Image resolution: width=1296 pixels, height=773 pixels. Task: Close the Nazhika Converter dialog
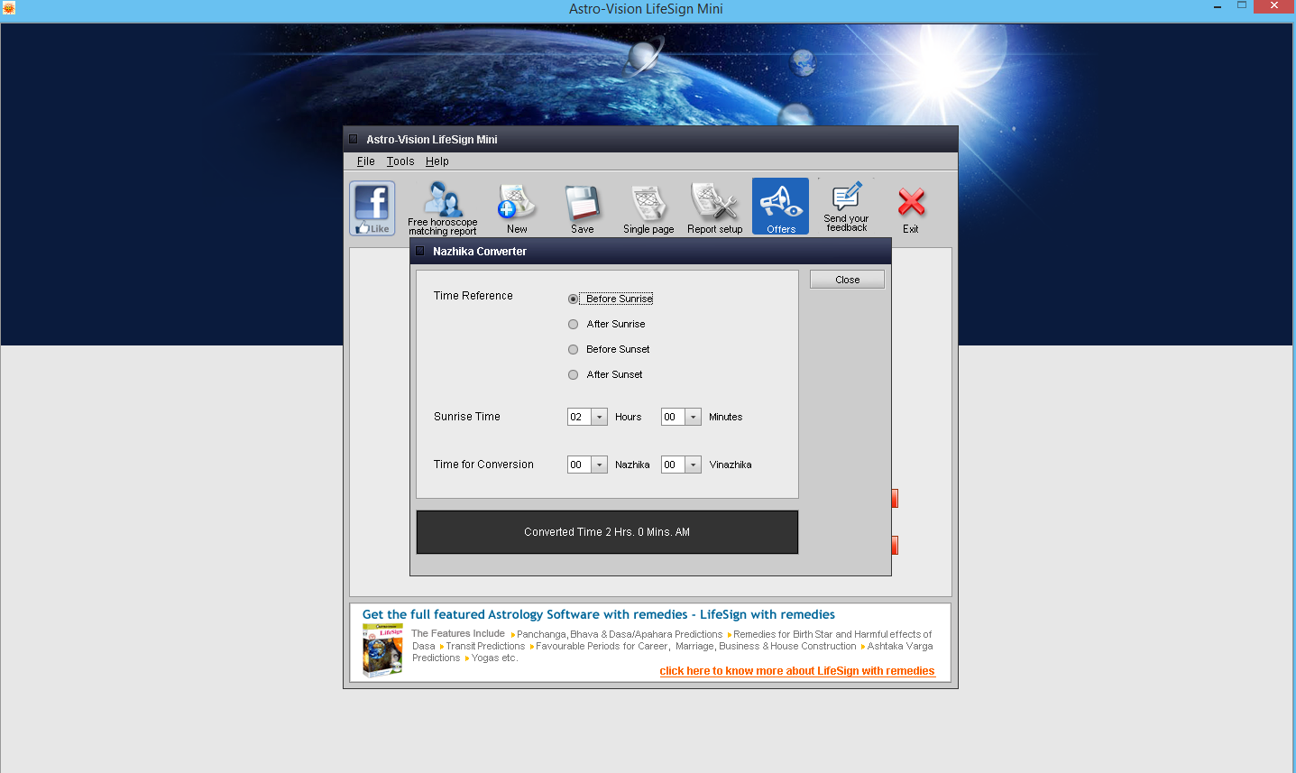click(847, 280)
